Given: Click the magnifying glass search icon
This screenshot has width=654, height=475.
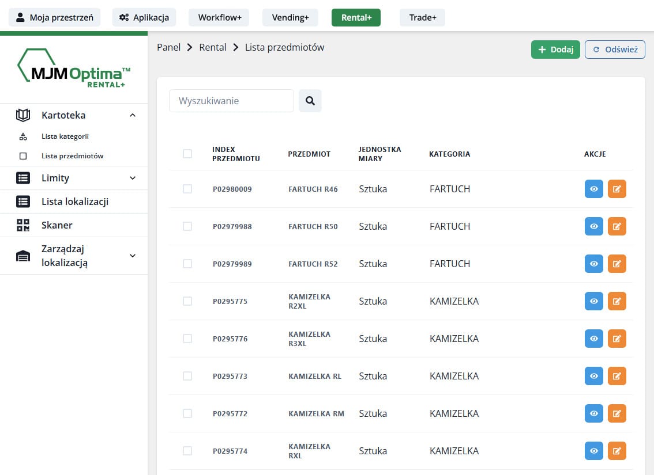Looking at the screenshot, I should pyautogui.click(x=310, y=101).
